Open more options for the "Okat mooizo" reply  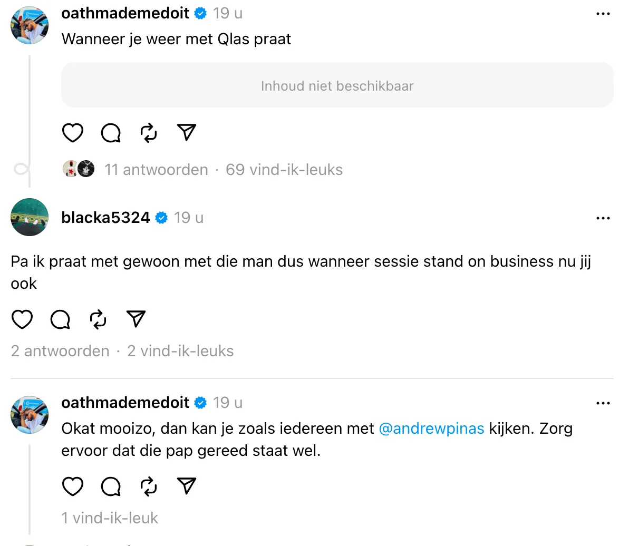[x=603, y=403]
